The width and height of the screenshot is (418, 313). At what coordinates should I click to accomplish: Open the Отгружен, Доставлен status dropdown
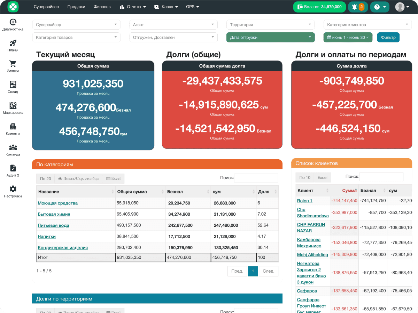(x=173, y=37)
